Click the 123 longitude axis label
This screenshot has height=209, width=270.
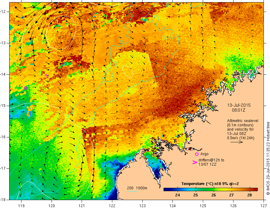coord(142,206)
